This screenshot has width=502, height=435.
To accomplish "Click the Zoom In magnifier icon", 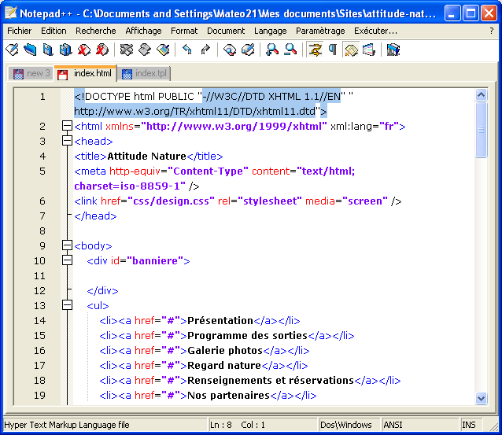I will tap(272, 50).
